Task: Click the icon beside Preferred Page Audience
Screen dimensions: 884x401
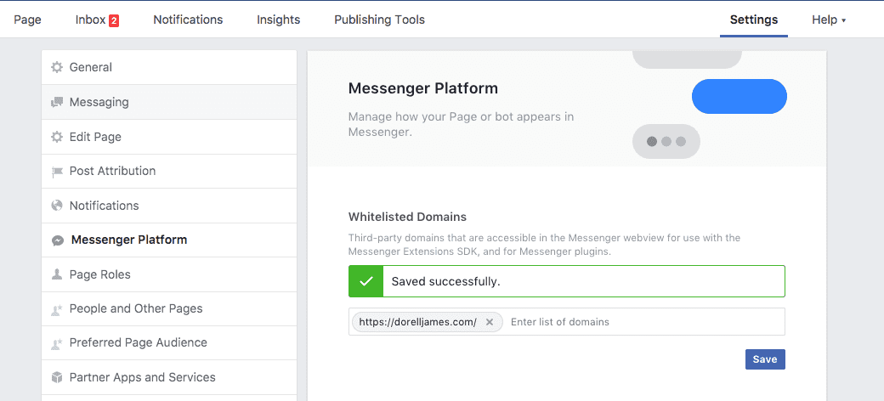Action: (x=57, y=343)
